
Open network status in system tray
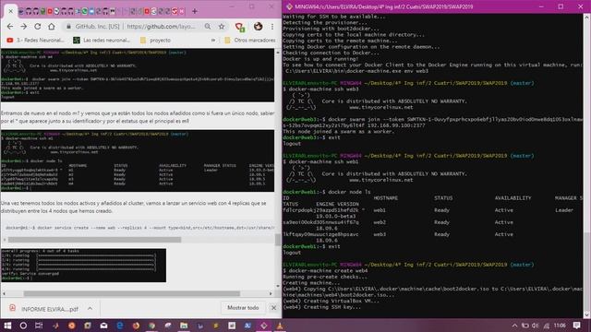(x=546, y=326)
